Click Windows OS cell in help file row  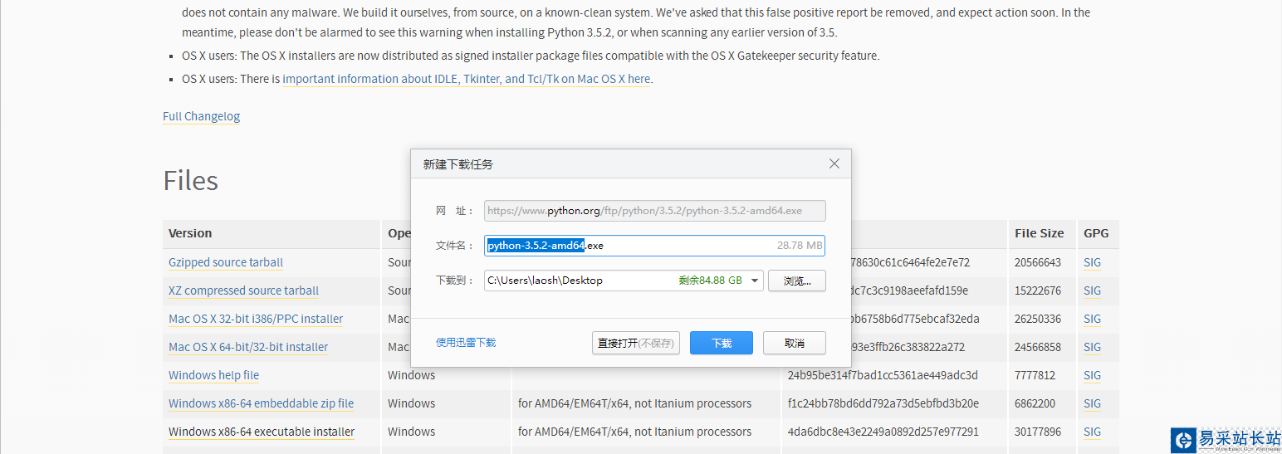click(x=411, y=375)
